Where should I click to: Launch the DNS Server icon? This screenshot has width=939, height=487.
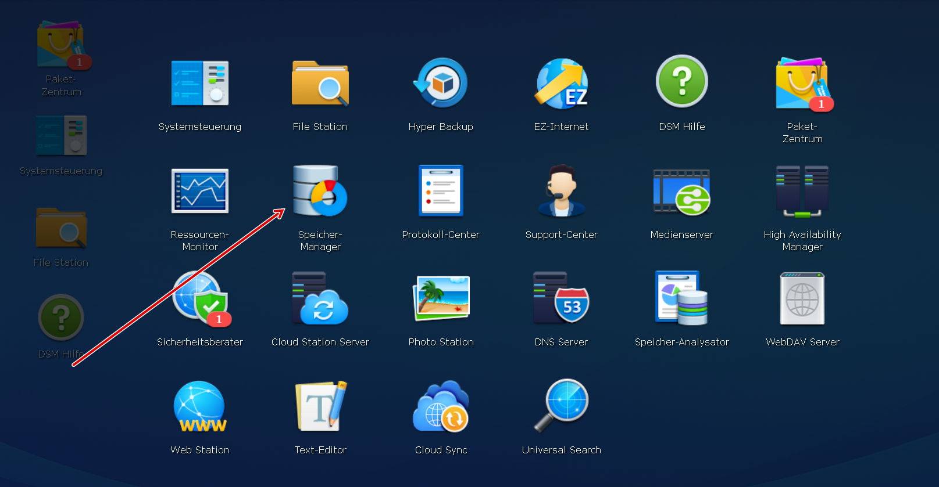click(562, 298)
